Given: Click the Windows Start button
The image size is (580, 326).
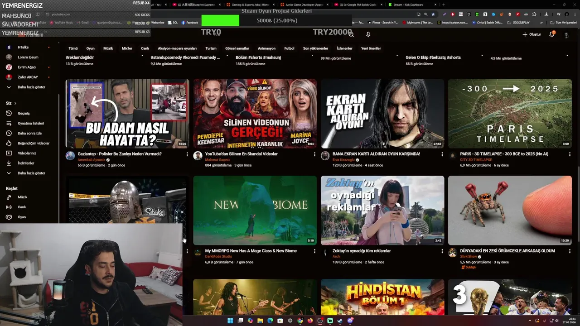Looking at the screenshot, I should click(230, 321).
